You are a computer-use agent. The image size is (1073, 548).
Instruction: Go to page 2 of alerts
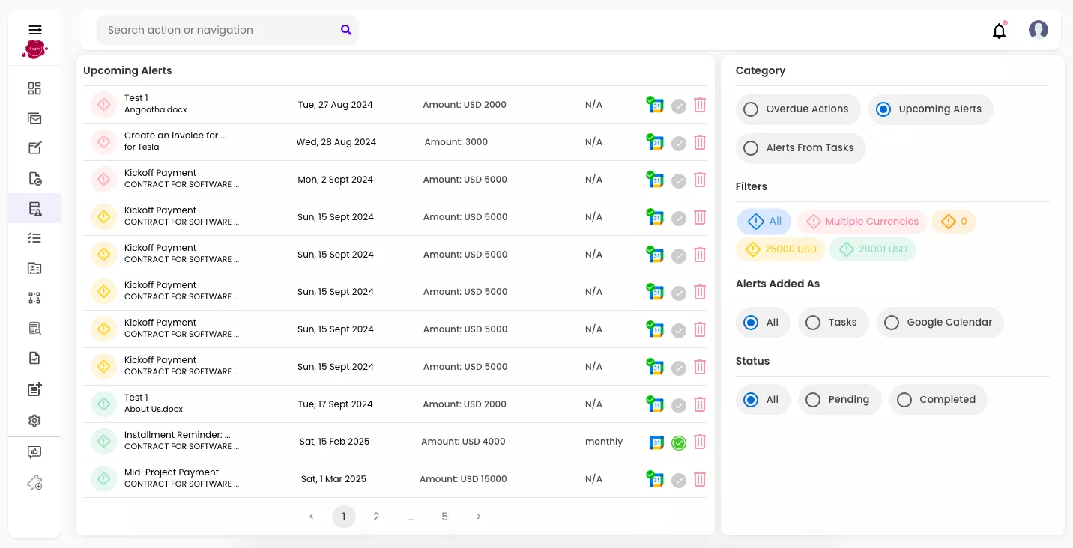[x=376, y=517]
